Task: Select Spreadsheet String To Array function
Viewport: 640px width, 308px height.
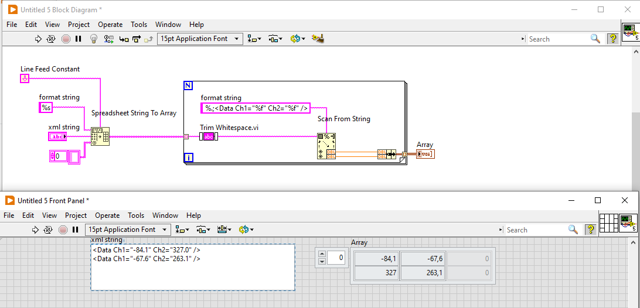Action: [x=100, y=136]
